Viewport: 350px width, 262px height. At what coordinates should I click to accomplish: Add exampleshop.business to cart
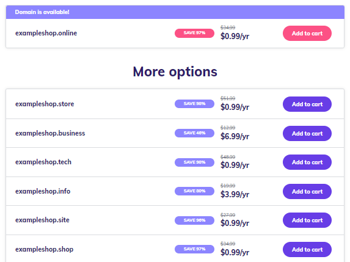307,133
